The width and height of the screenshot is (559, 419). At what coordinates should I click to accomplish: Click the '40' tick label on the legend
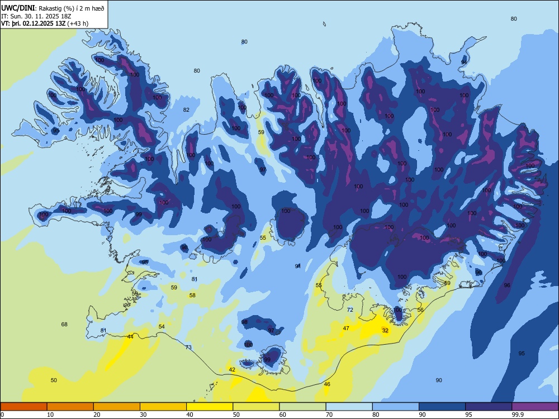tap(190, 415)
